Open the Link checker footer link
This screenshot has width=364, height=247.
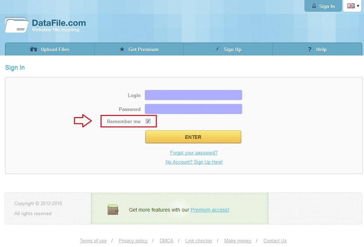tap(199, 241)
